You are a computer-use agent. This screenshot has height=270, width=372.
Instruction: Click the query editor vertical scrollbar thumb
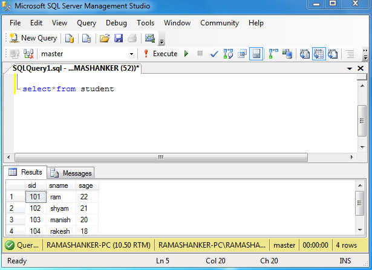(x=362, y=121)
